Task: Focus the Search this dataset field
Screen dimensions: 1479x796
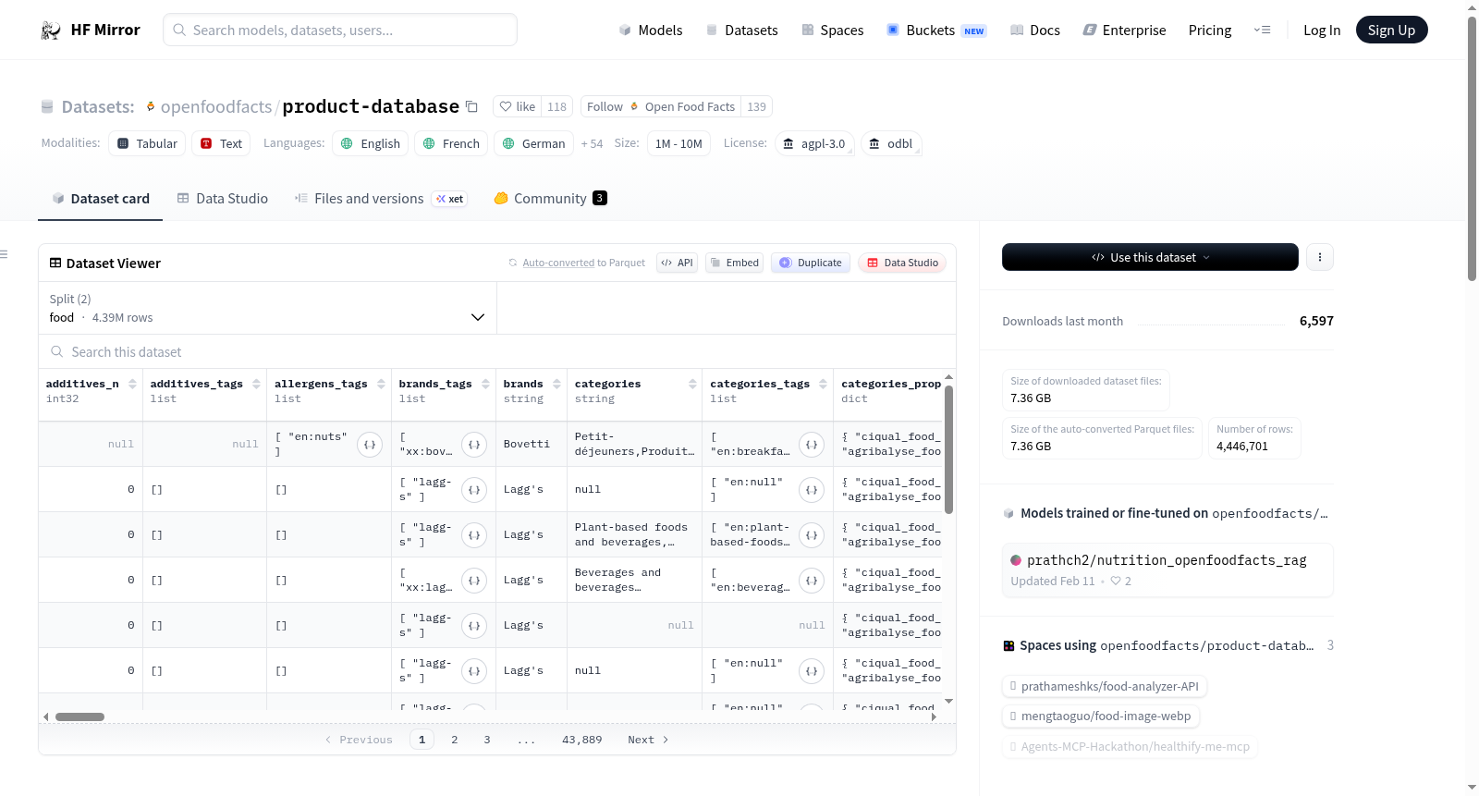Action: 497,351
